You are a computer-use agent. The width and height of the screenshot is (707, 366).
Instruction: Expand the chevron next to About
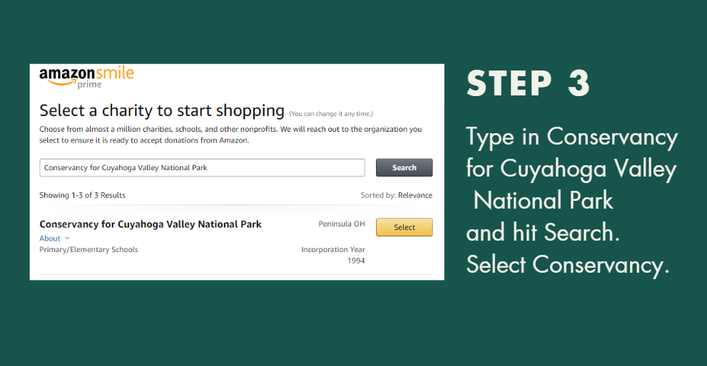pos(67,238)
